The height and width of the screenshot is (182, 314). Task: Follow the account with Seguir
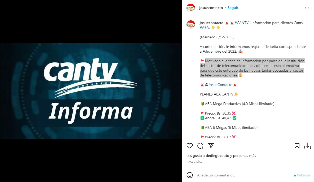[233, 8]
